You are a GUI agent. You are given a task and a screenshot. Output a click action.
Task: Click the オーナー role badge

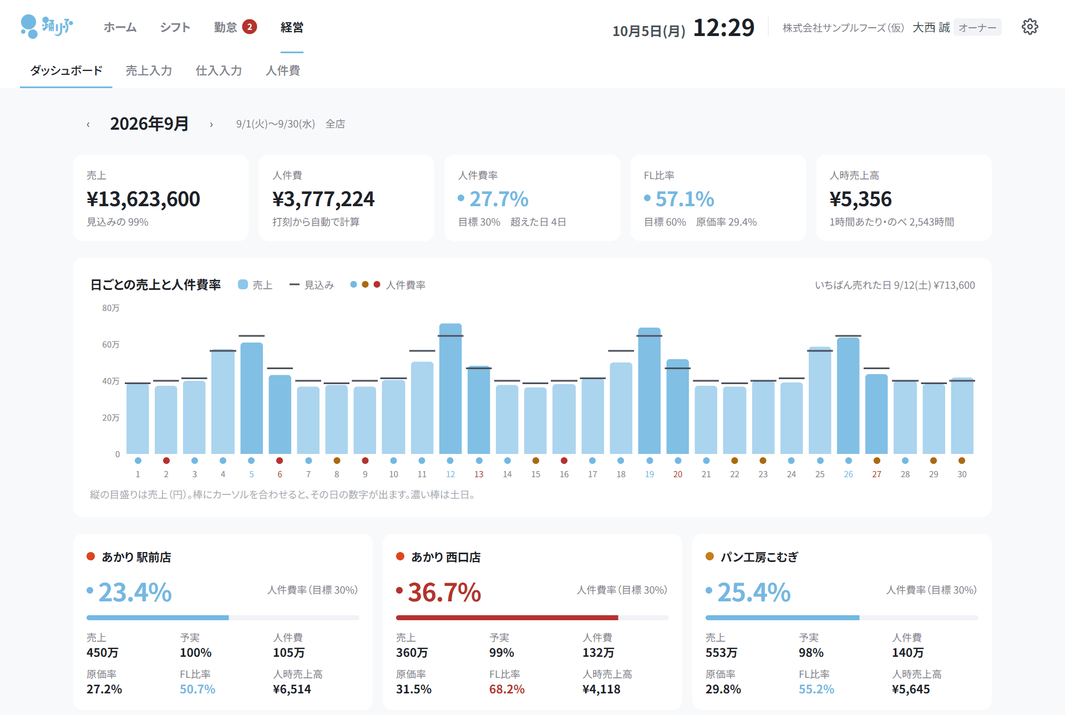977,28
